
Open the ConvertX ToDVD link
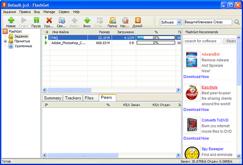click(x=215, y=120)
